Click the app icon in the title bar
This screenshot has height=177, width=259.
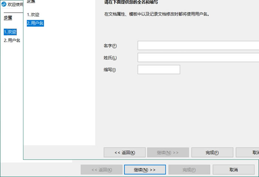4,4
